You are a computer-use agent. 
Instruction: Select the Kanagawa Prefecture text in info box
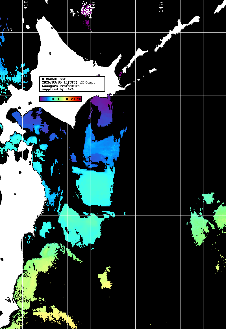coord(60,86)
